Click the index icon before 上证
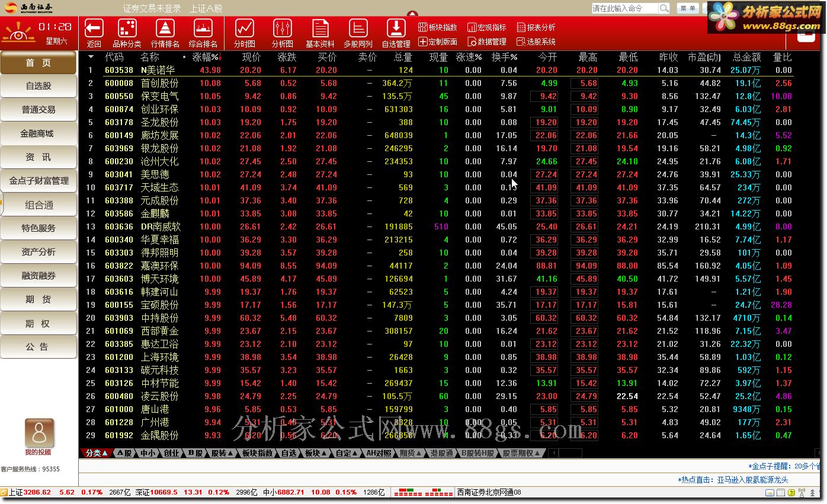The width and height of the screenshot is (827, 504). click(4, 492)
